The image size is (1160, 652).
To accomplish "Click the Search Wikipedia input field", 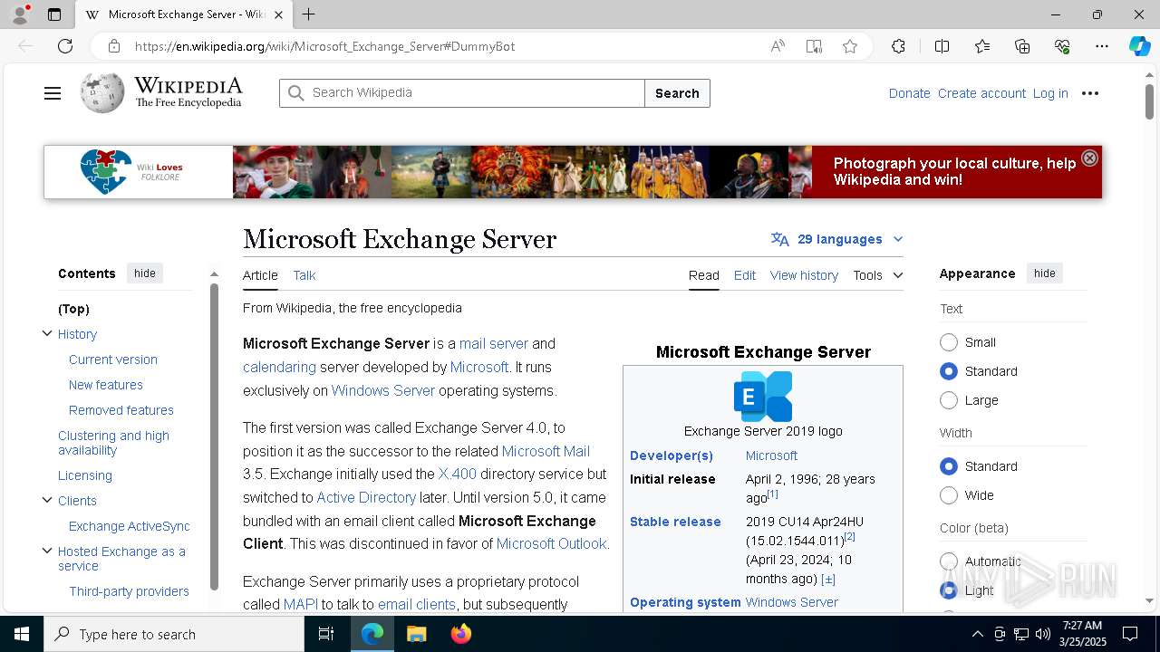I will point(462,93).
